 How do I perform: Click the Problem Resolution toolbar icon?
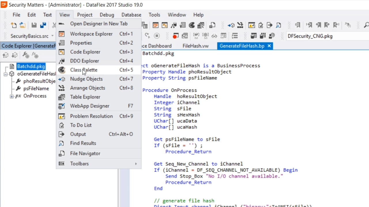[251, 25]
